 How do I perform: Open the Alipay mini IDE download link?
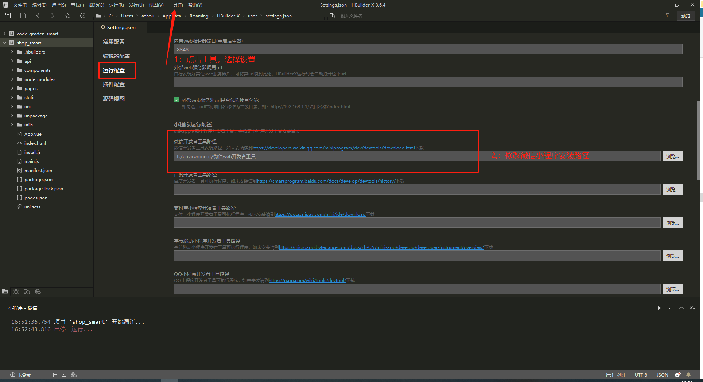320,214
